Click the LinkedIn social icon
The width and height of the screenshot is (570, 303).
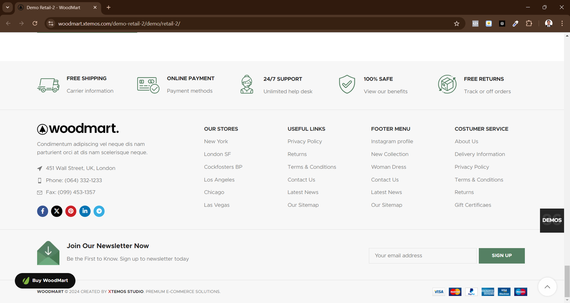point(85,211)
